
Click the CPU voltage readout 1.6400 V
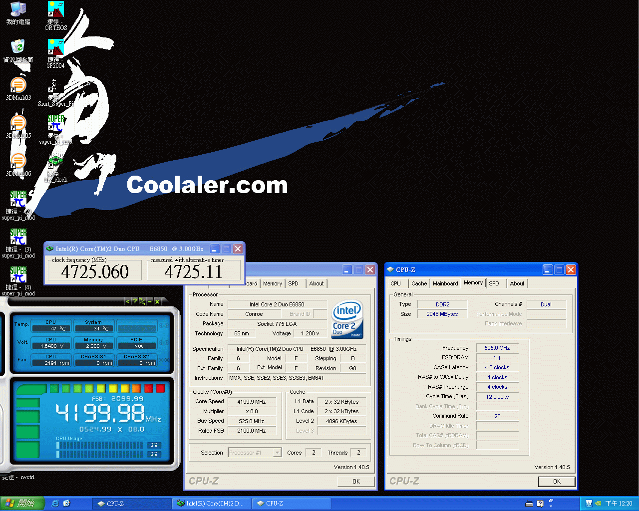coord(51,346)
